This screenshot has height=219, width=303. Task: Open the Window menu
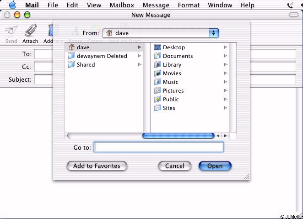click(x=220, y=5)
